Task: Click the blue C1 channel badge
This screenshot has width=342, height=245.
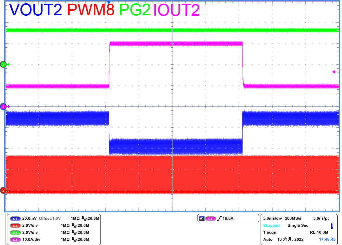Action: tap(14, 218)
